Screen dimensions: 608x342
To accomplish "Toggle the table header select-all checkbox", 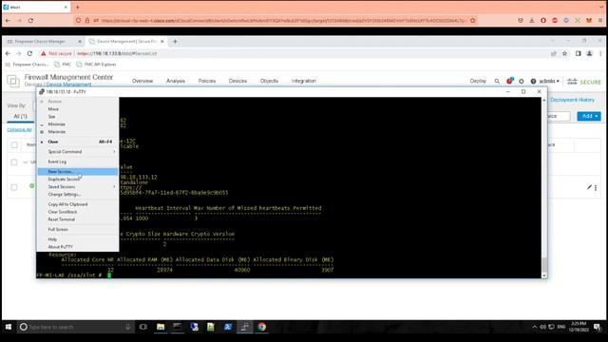I will (x=14, y=145).
